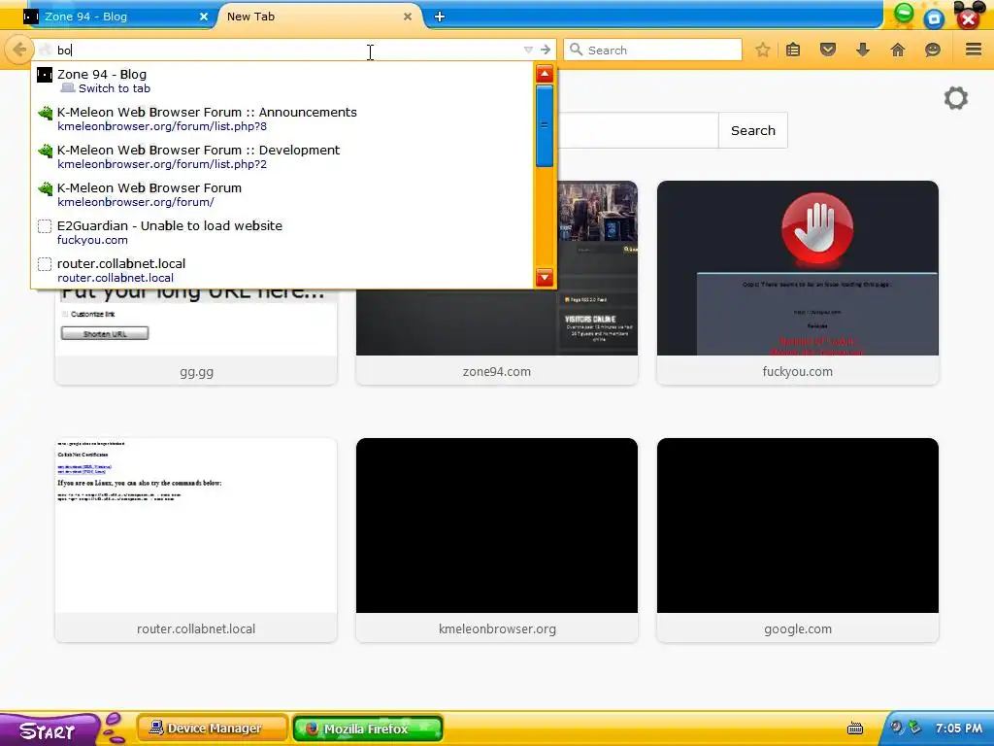Select K-Meleon Forum :: Announcements suggestion
This screenshot has width=994, height=746.
[282, 119]
